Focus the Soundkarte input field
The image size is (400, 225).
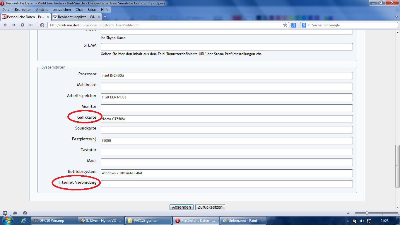227,130
